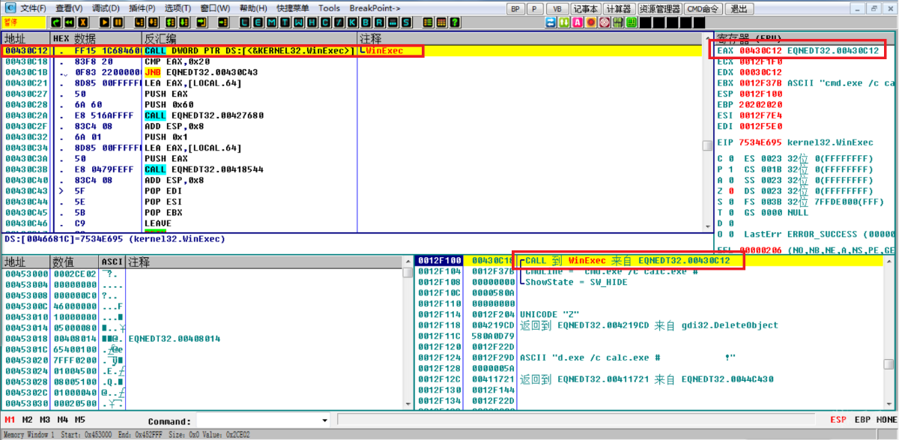Click the VB button
899x440 pixels.
tap(557, 9)
